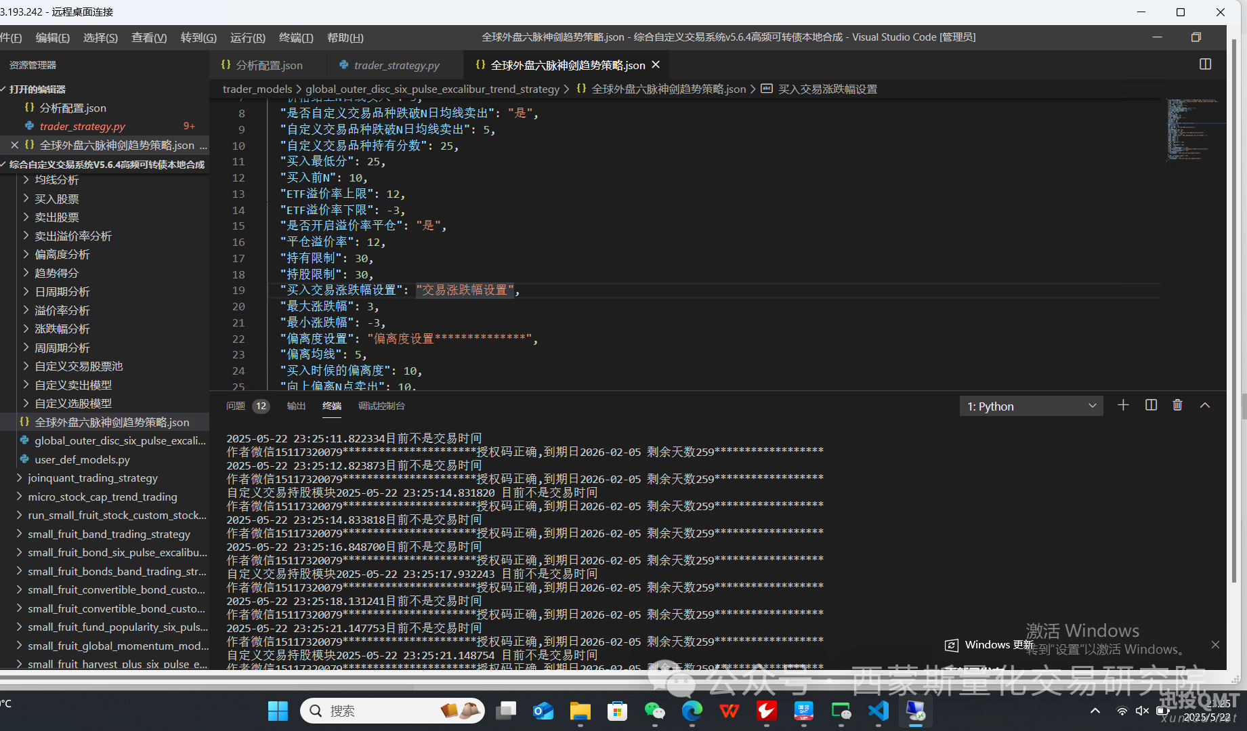Close the 全球外盘六脉神剑趋势策略.json editor tab
The image size is (1247, 731).
point(655,65)
